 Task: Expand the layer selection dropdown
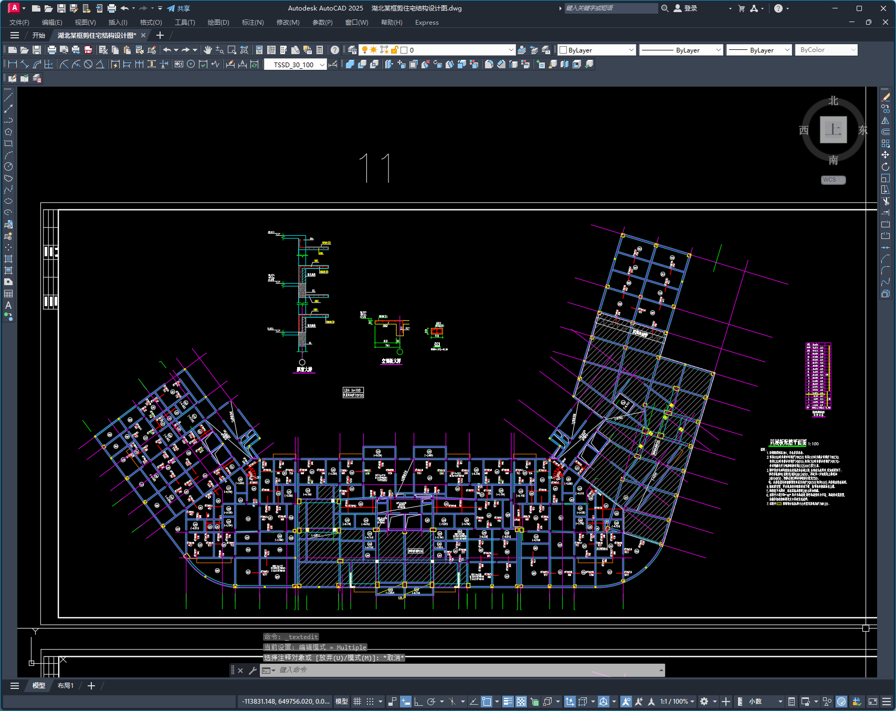click(511, 50)
